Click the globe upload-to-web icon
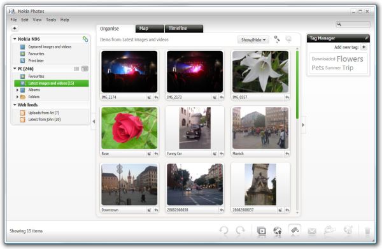382x249 pixels. pyautogui.click(x=278, y=231)
